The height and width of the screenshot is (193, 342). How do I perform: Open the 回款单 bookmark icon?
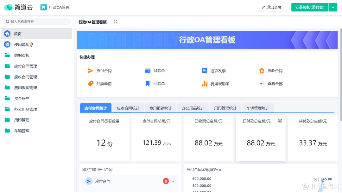click(148, 83)
